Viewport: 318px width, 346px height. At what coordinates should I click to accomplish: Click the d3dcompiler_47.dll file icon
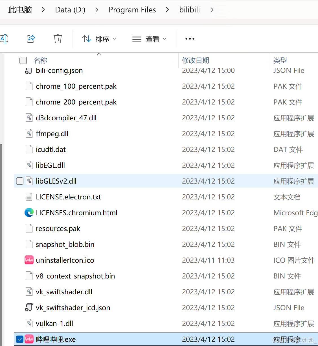click(29, 118)
